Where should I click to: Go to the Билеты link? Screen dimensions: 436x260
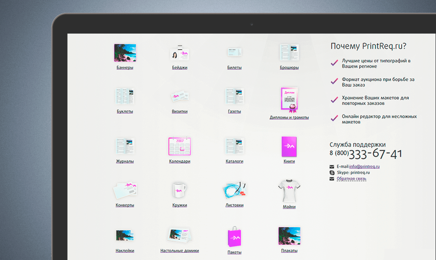point(234,68)
